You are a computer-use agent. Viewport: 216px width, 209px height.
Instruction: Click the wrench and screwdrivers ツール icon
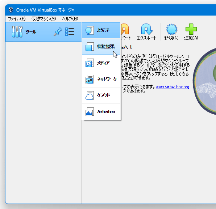(x=17, y=32)
